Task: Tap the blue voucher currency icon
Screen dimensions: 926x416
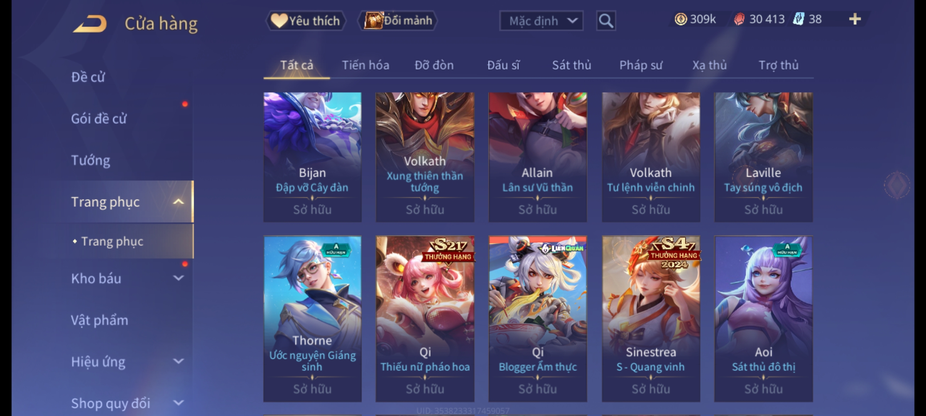Action: 798,19
